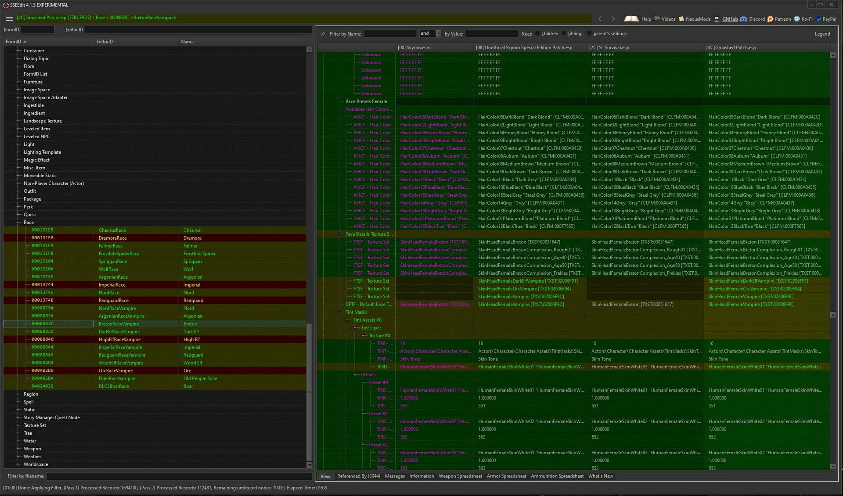843x496 pixels.
Task: Sort by the EditorID column header
Action: pyautogui.click(x=137, y=42)
